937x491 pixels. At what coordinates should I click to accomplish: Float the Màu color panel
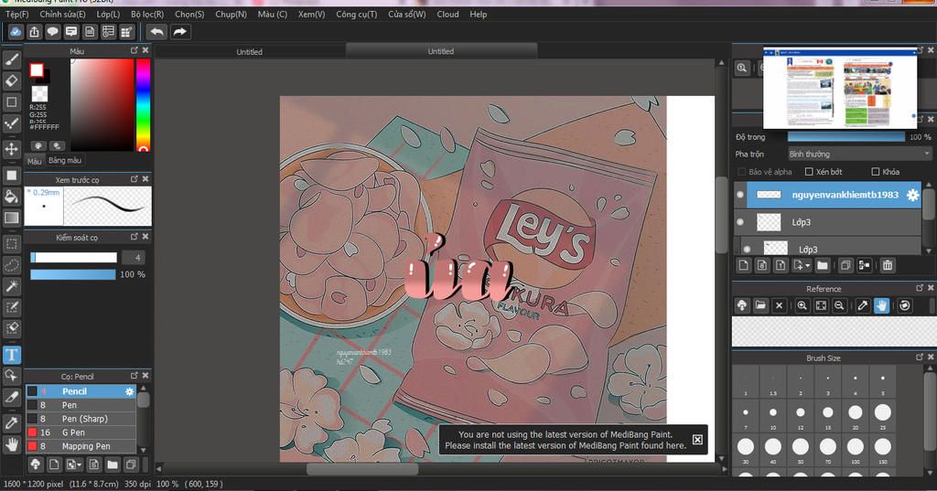134,51
